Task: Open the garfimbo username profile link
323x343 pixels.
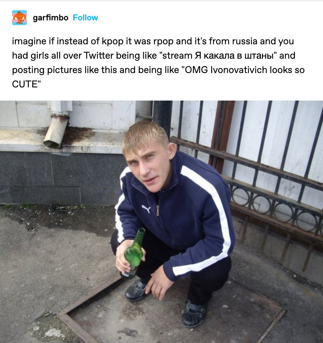Action: tap(51, 18)
